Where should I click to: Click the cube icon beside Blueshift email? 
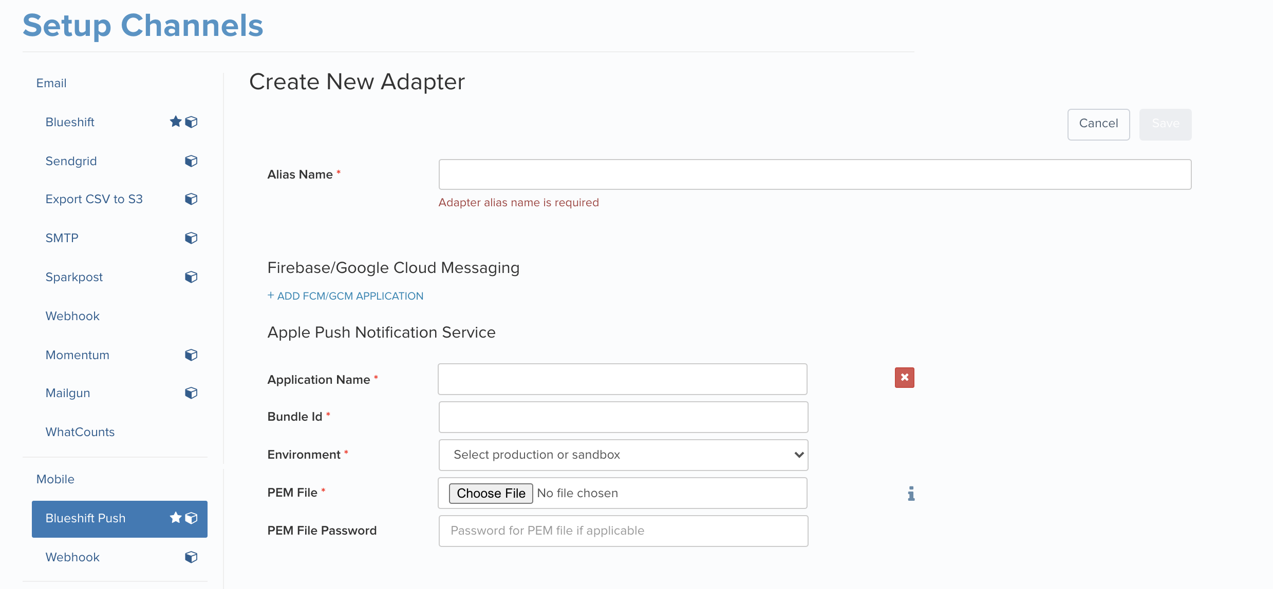[191, 122]
